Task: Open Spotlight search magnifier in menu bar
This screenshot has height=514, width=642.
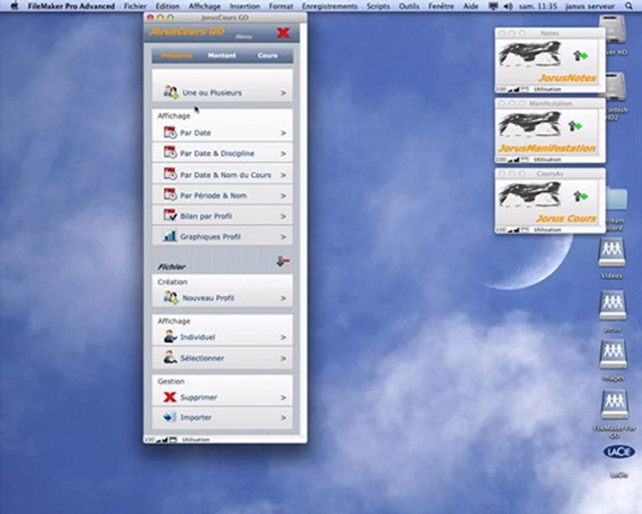Action: click(629, 6)
